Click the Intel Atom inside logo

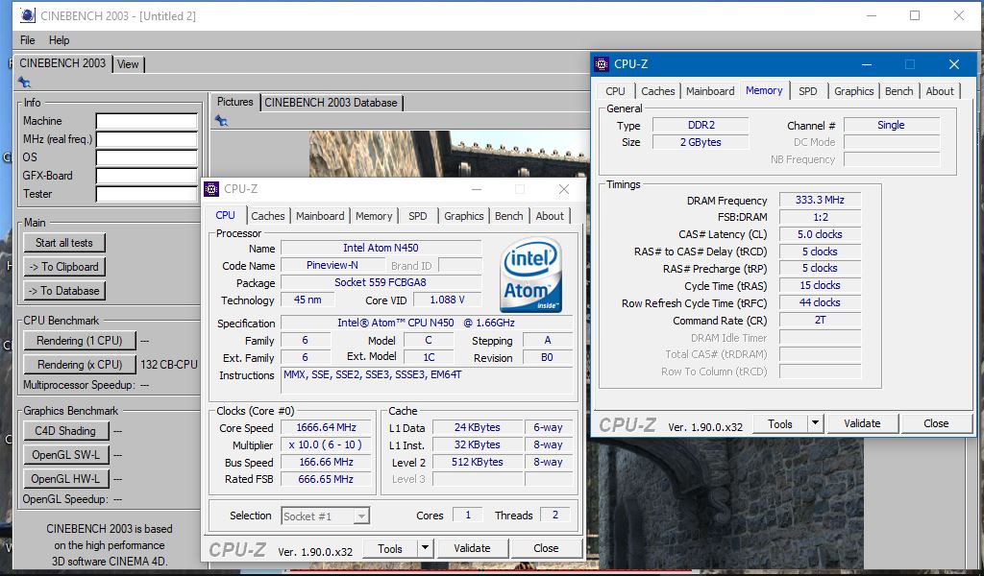[x=530, y=276]
